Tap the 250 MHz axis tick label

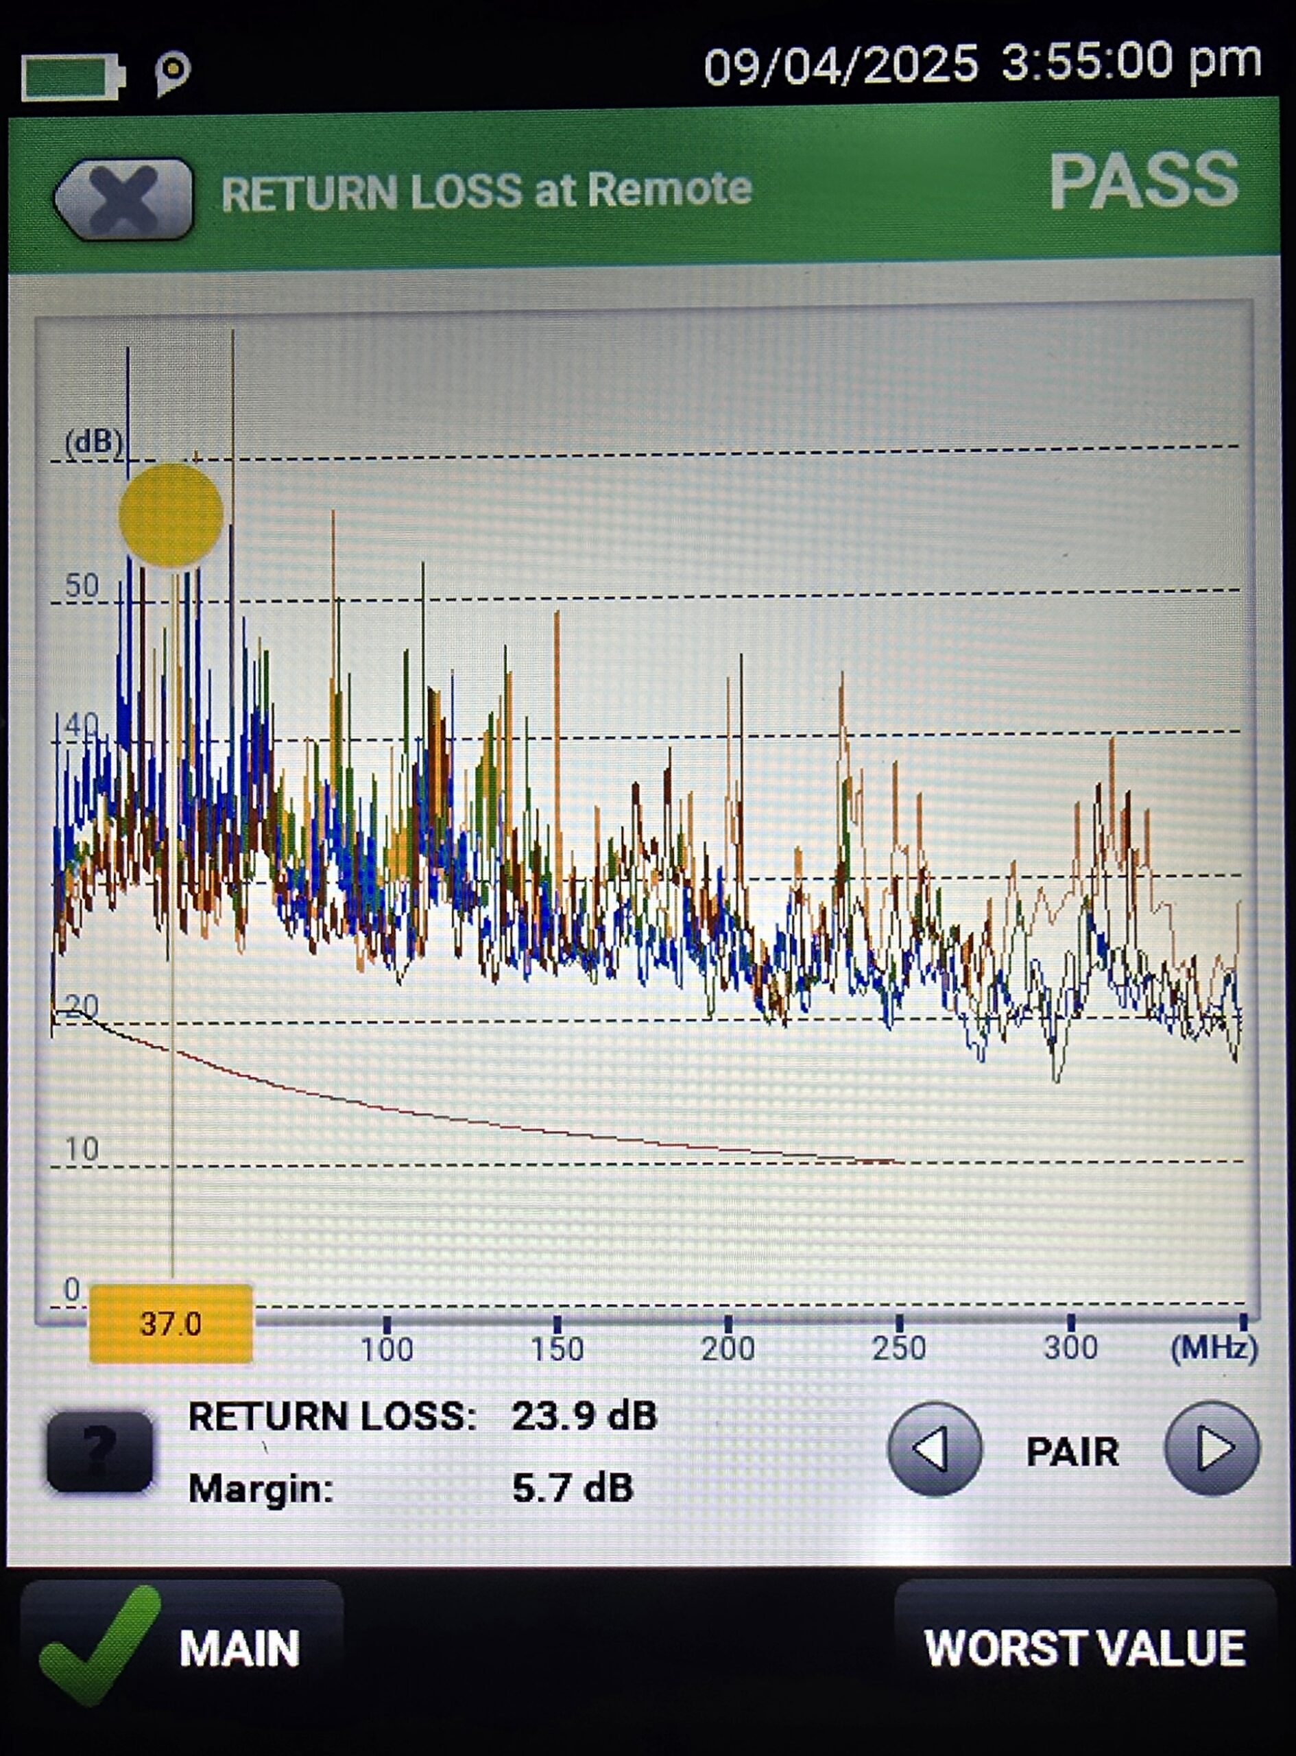pyautogui.click(x=899, y=1347)
